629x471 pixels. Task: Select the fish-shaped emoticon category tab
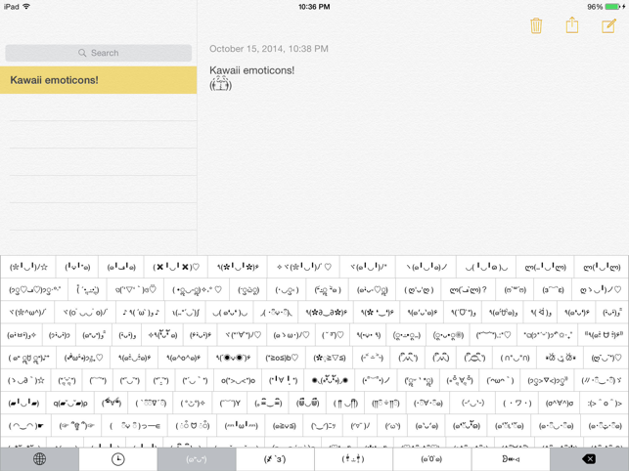coord(511,459)
